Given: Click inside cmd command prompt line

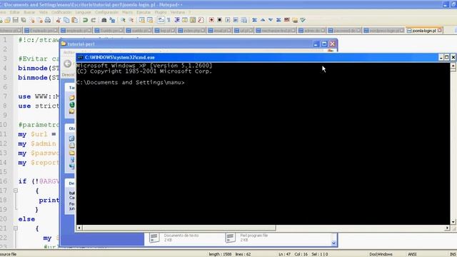Looking at the screenshot, I should coord(130,83).
